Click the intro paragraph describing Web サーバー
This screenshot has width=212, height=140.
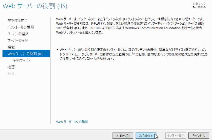(x=130, y=26)
